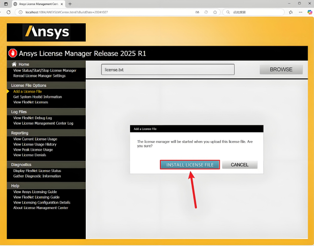Image resolution: width=314 pixels, height=246 pixels.
Task: Open View FlexNet Licenses
Action: click(31, 102)
